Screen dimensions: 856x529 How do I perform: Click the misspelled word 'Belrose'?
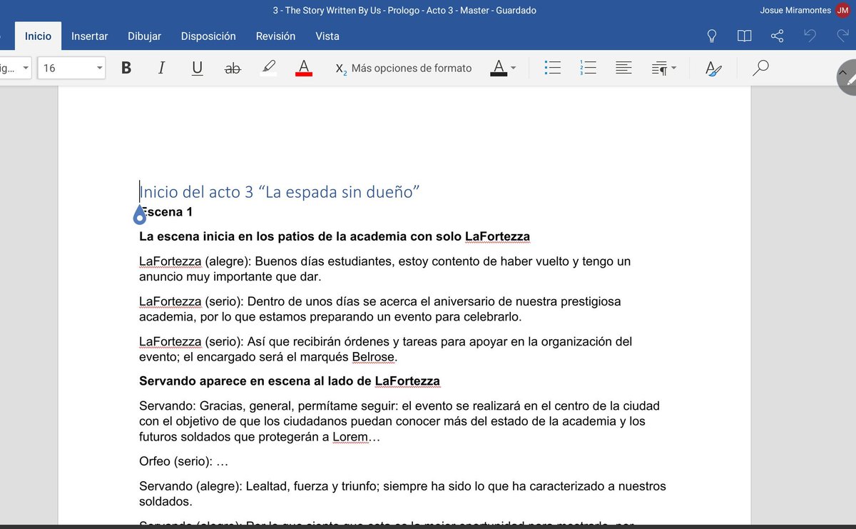point(373,357)
